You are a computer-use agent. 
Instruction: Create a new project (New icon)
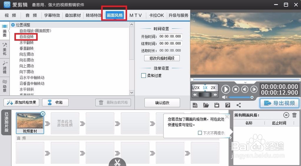[x=195, y=105]
